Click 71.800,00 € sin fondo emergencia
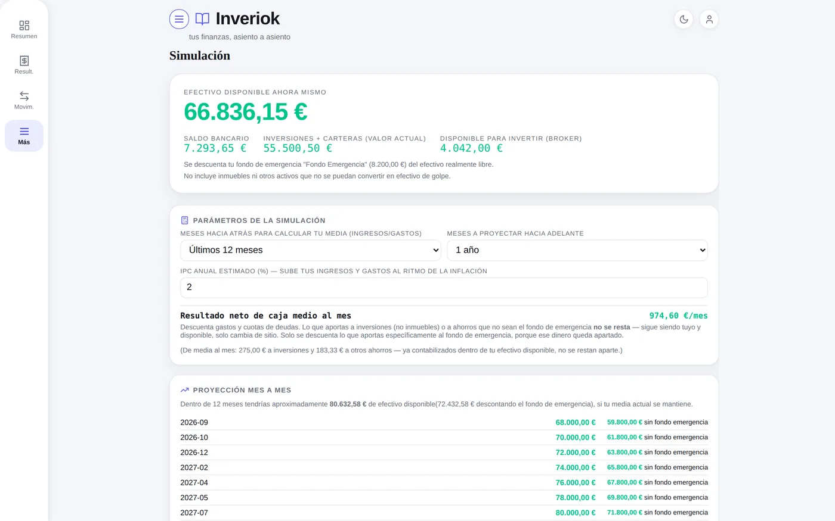Screen dimensions: 835x521 click(x=657, y=513)
